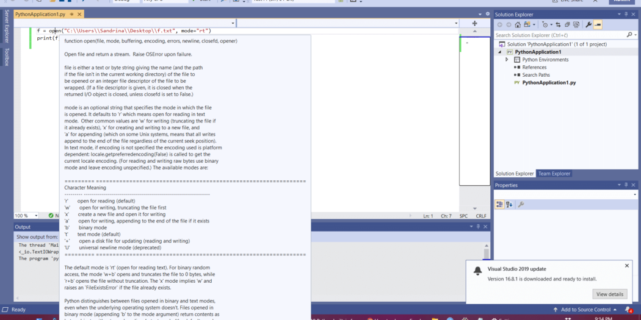Open the left editor navigation dropdown

click(233, 23)
